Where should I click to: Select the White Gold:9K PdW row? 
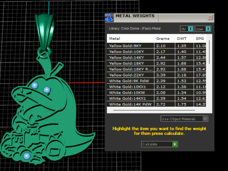tap(156, 81)
